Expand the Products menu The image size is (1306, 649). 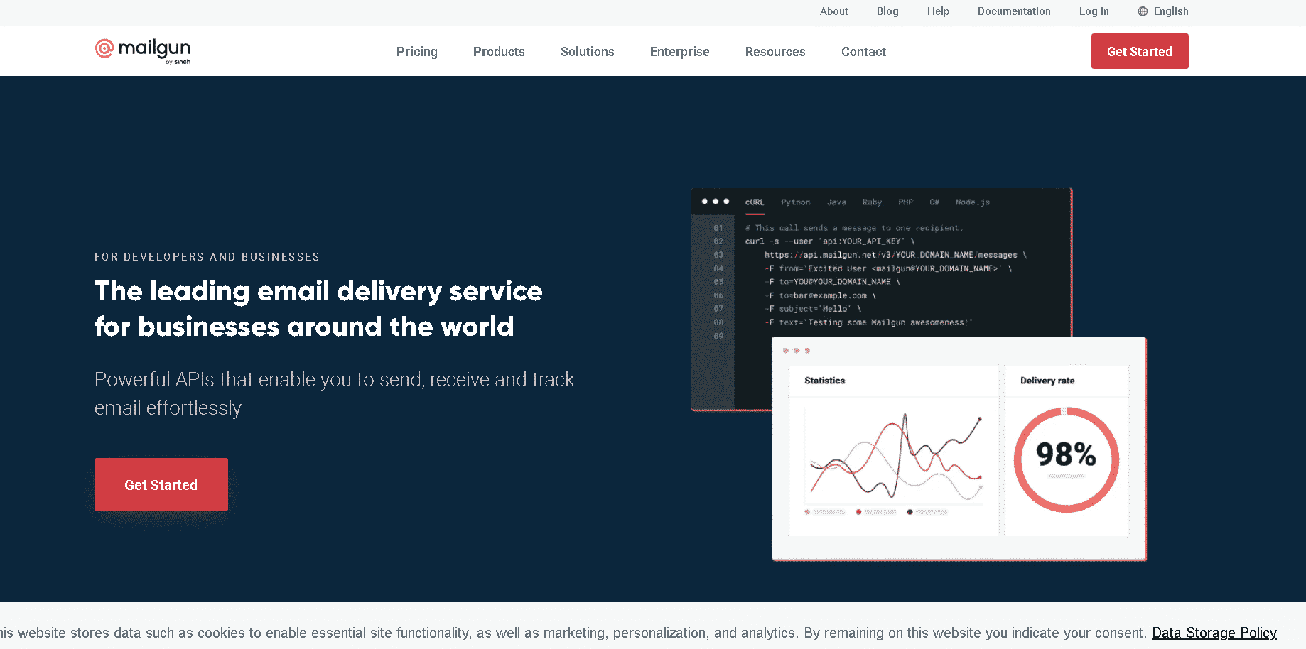[x=499, y=52]
